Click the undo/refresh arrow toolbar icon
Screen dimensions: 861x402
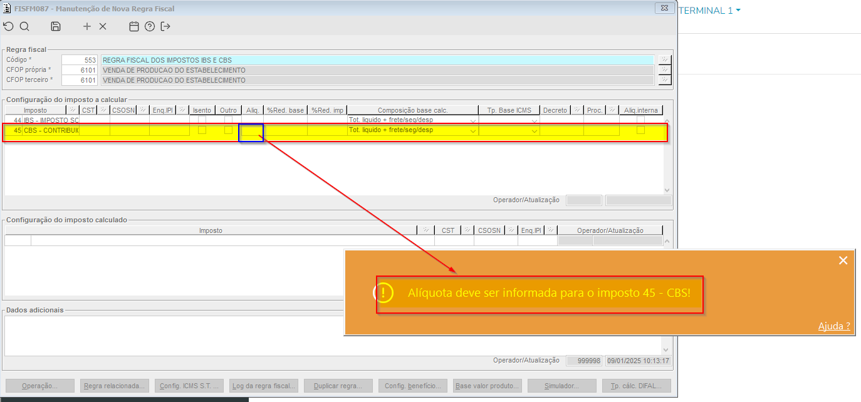(8, 26)
